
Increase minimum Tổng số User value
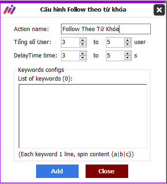click(83, 40)
